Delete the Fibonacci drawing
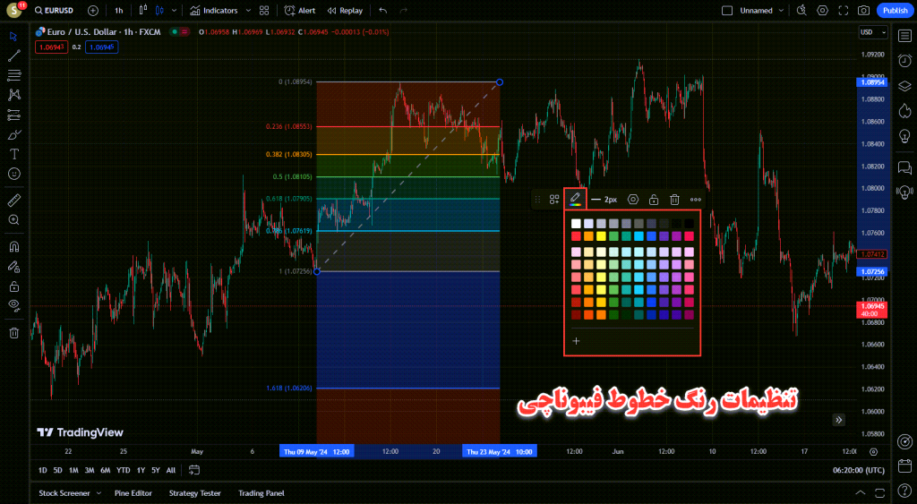 click(674, 200)
